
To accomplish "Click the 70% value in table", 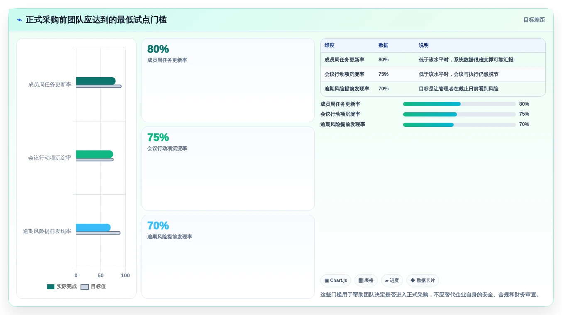I will (384, 89).
